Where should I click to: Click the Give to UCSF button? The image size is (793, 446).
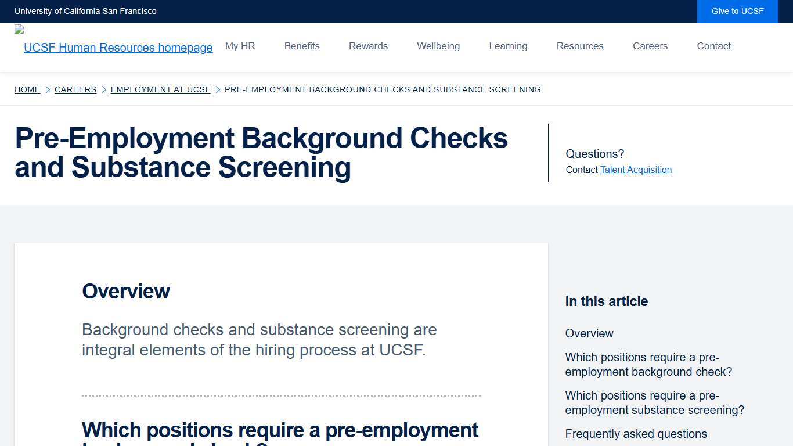click(x=737, y=11)
